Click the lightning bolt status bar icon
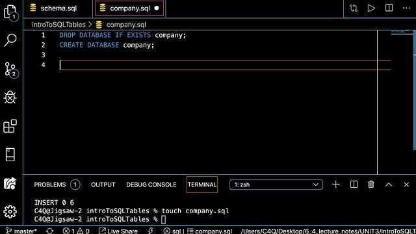The width and height of the screenshot is (416, 234). point(151,231)
